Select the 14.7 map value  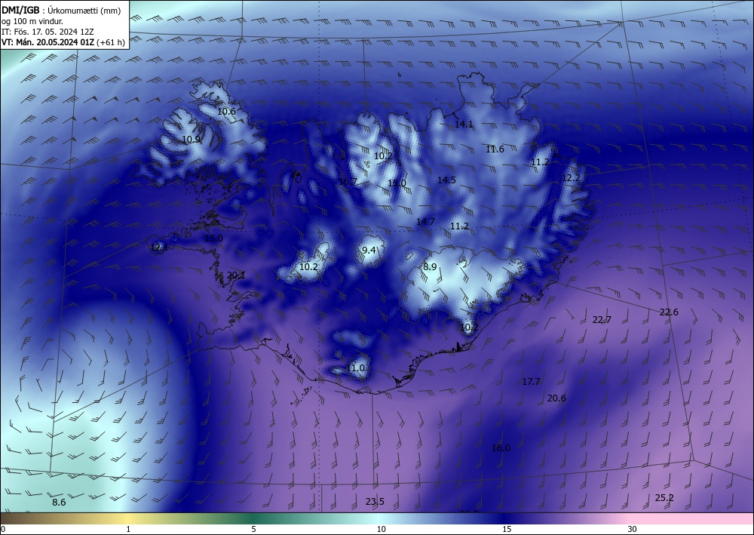pos(425,222)
